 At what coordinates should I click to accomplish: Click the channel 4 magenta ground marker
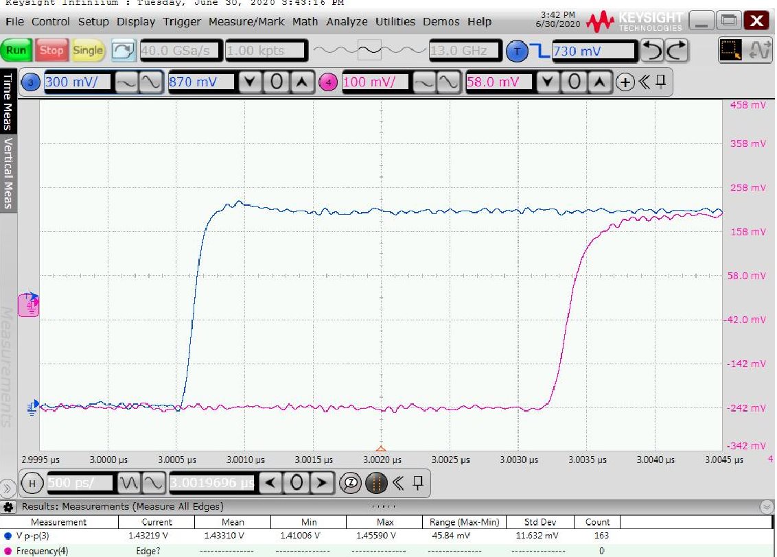click(x=29, y=305)
